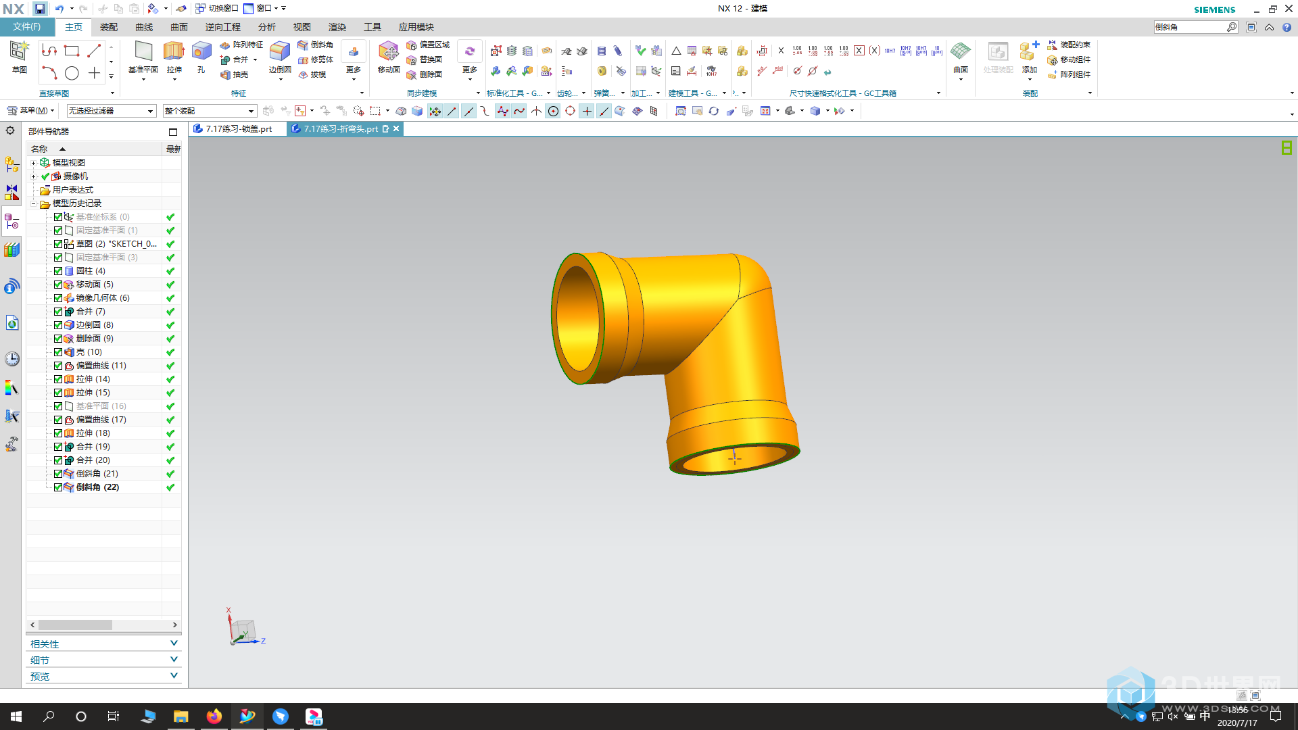This screenshot has width=1298, height=730.
Task: Toggle checkbox for 壳 (10) feature
Action: click(58, 352)
